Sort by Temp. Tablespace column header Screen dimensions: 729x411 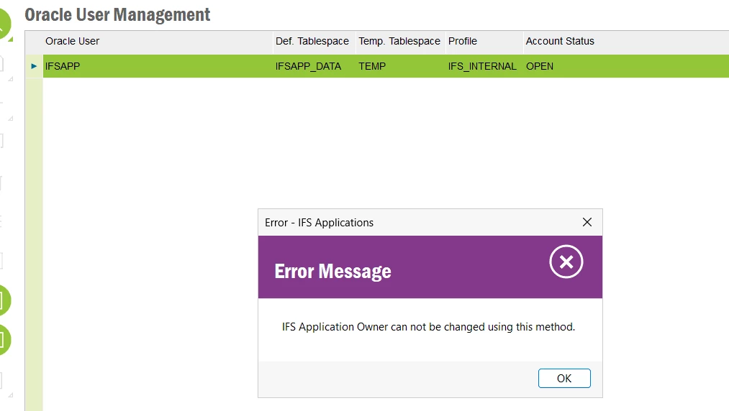[x=401, y=42]
